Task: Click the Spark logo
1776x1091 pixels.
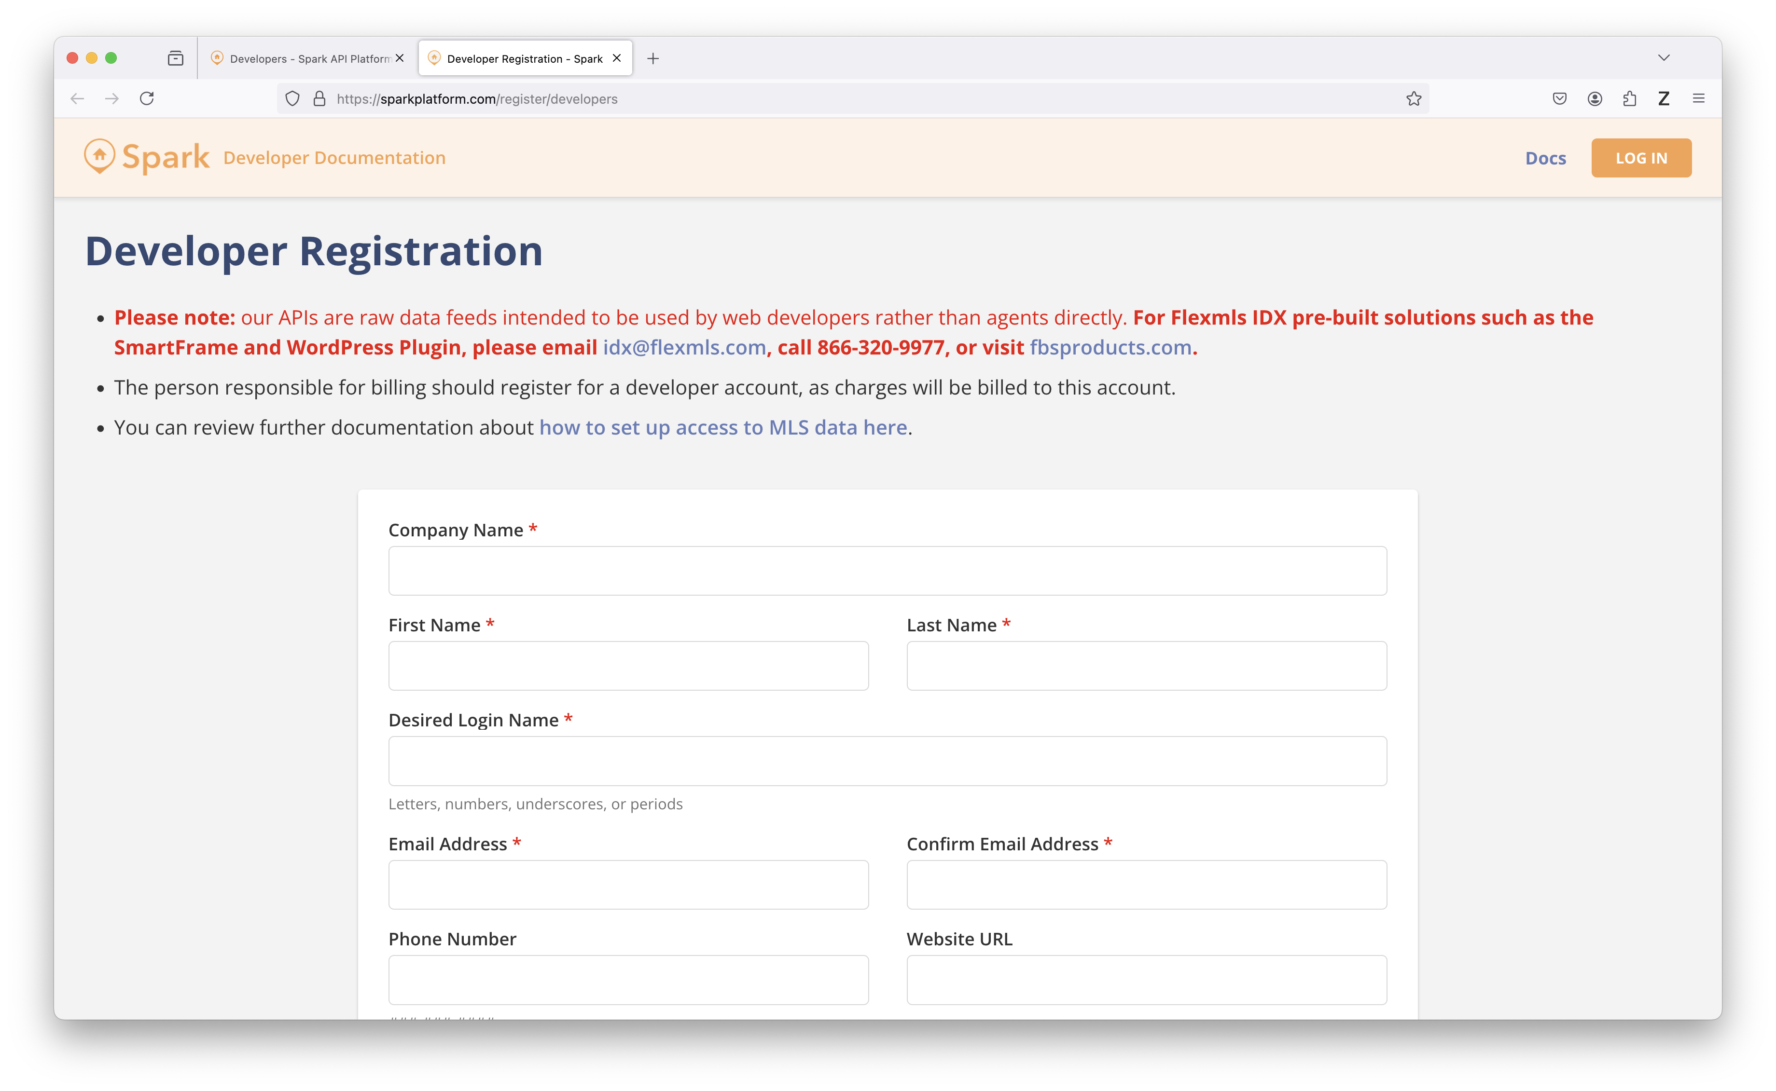Action: (147, 157)
